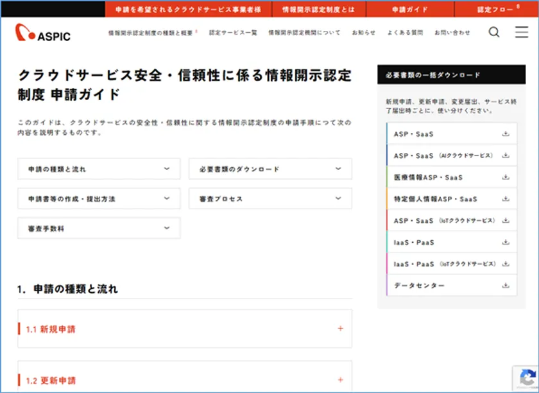
Task: Open よくある質問 in navigation menu
Action: (405, 33)
